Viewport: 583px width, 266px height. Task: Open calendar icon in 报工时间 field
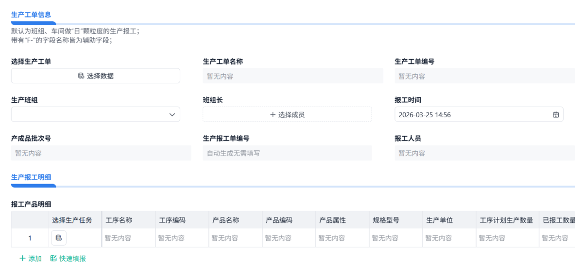pos(556,115)
